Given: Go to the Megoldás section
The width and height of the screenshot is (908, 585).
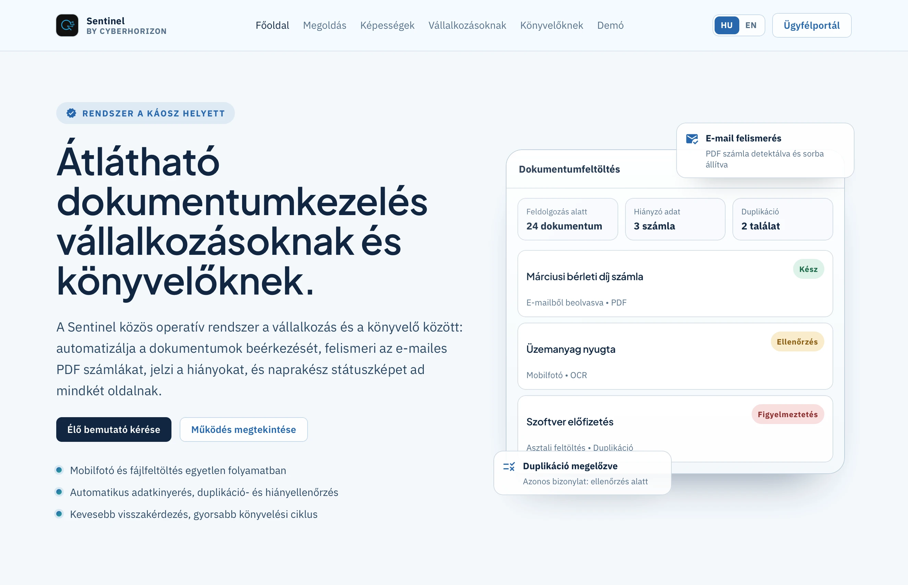Looking at the screenshot, I should click(324, 25).
